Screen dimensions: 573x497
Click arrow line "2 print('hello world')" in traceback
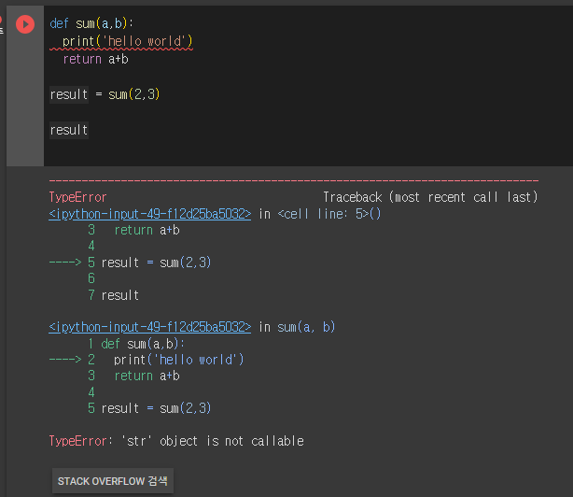point(147,360)
